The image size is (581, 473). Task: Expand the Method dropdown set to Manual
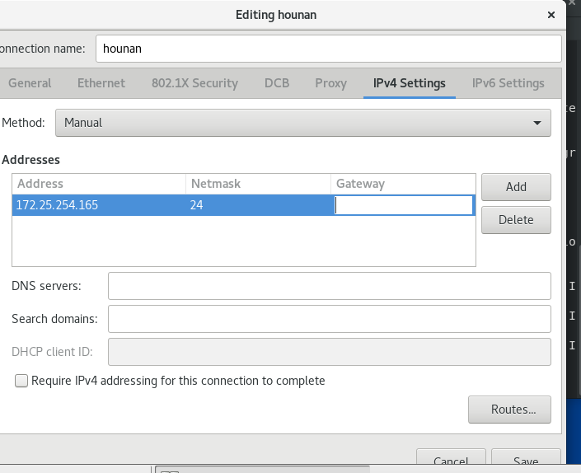(x=302, y=123)
